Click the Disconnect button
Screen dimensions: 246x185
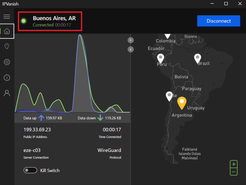pyautogui.click(x=218, y=21)
